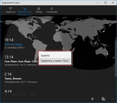Screen dimensions: 117x103
Task: Click the date 23 октября 2016 г.
Action: click(x=15, y=48)
